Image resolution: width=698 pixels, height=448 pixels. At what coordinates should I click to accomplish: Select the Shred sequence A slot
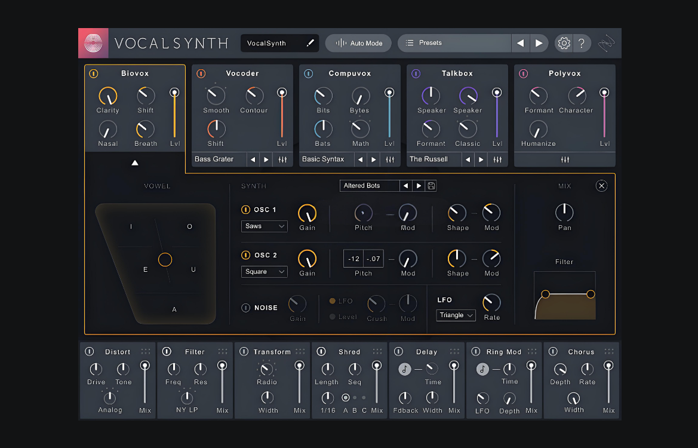tap(346, 398)
